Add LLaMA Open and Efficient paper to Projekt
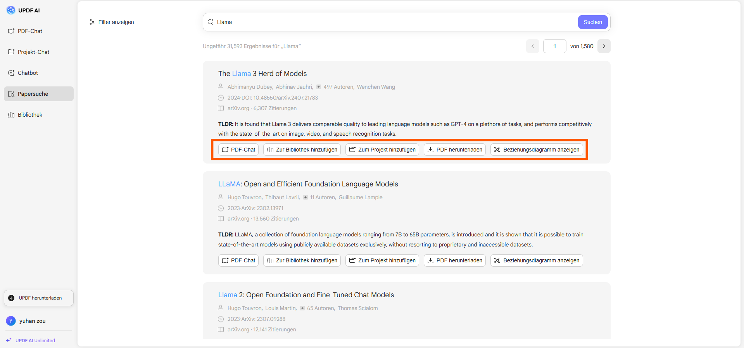744x348 pixels. click(x=382, y=260)
